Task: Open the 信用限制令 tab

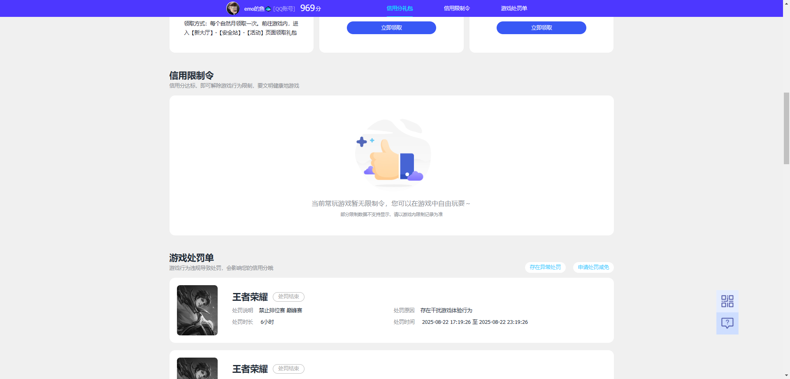Action: [x=456, y=8]
